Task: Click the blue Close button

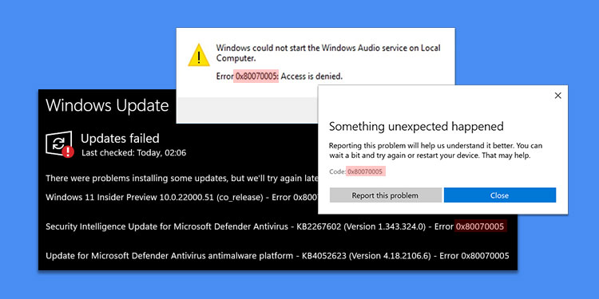Action: point(500,195)
